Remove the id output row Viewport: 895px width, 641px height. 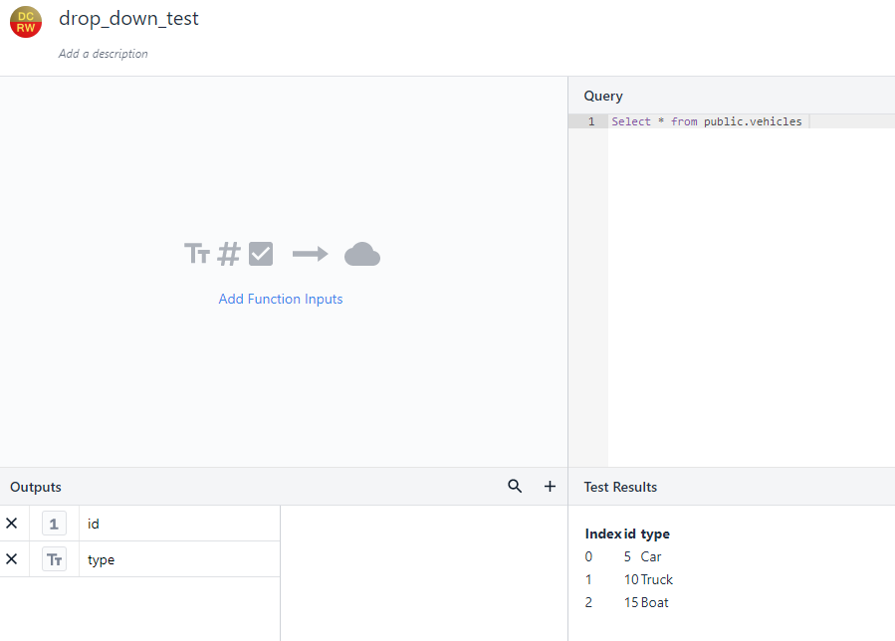(x=12, y=524)
